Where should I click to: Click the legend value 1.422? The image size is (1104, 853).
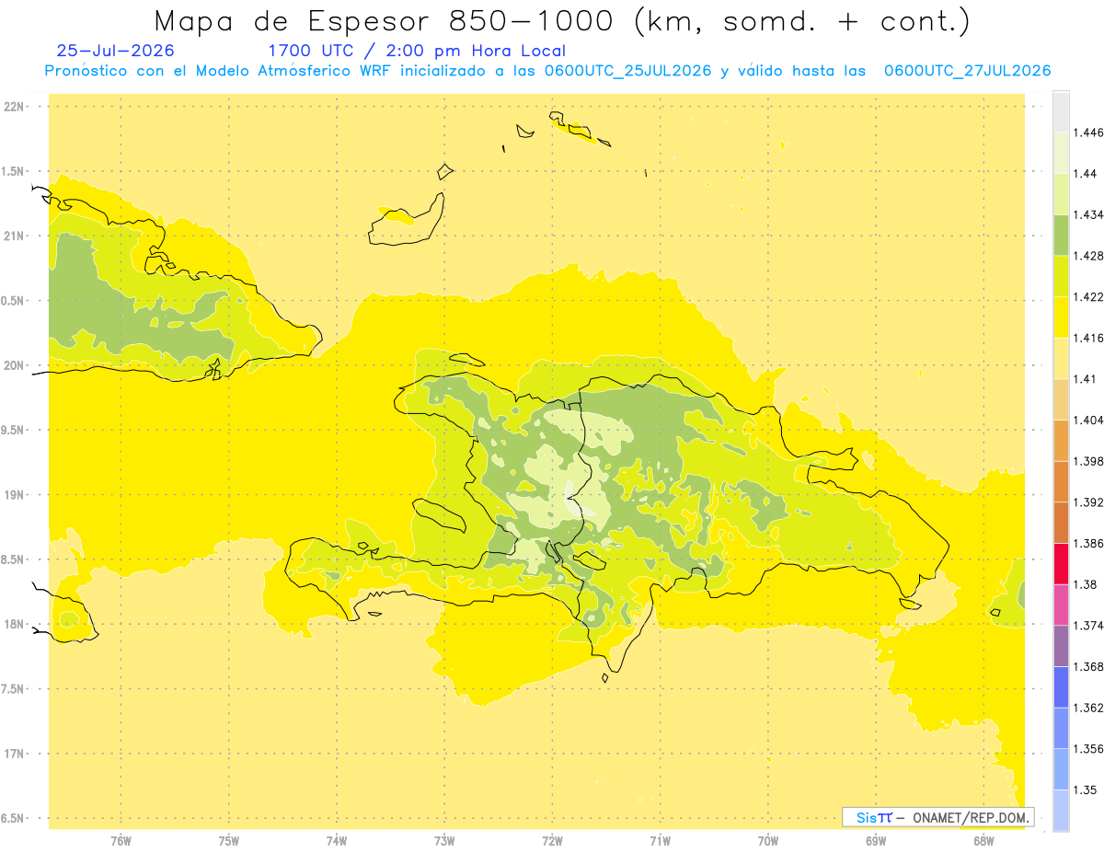point(1090,297)
